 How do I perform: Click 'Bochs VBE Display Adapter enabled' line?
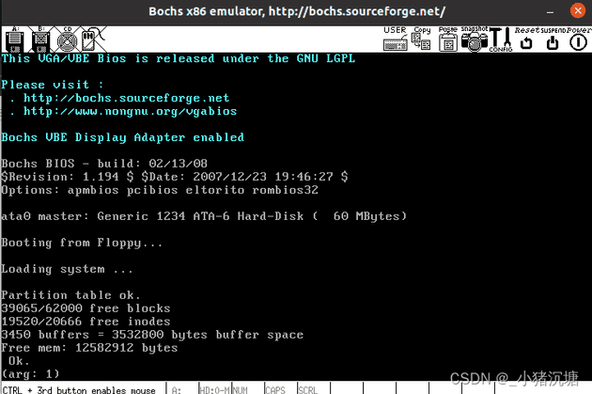(x=123, y=137)
